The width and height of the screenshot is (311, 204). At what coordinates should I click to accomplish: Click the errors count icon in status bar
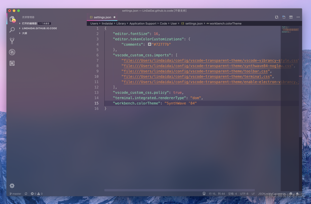coord(32,194)
